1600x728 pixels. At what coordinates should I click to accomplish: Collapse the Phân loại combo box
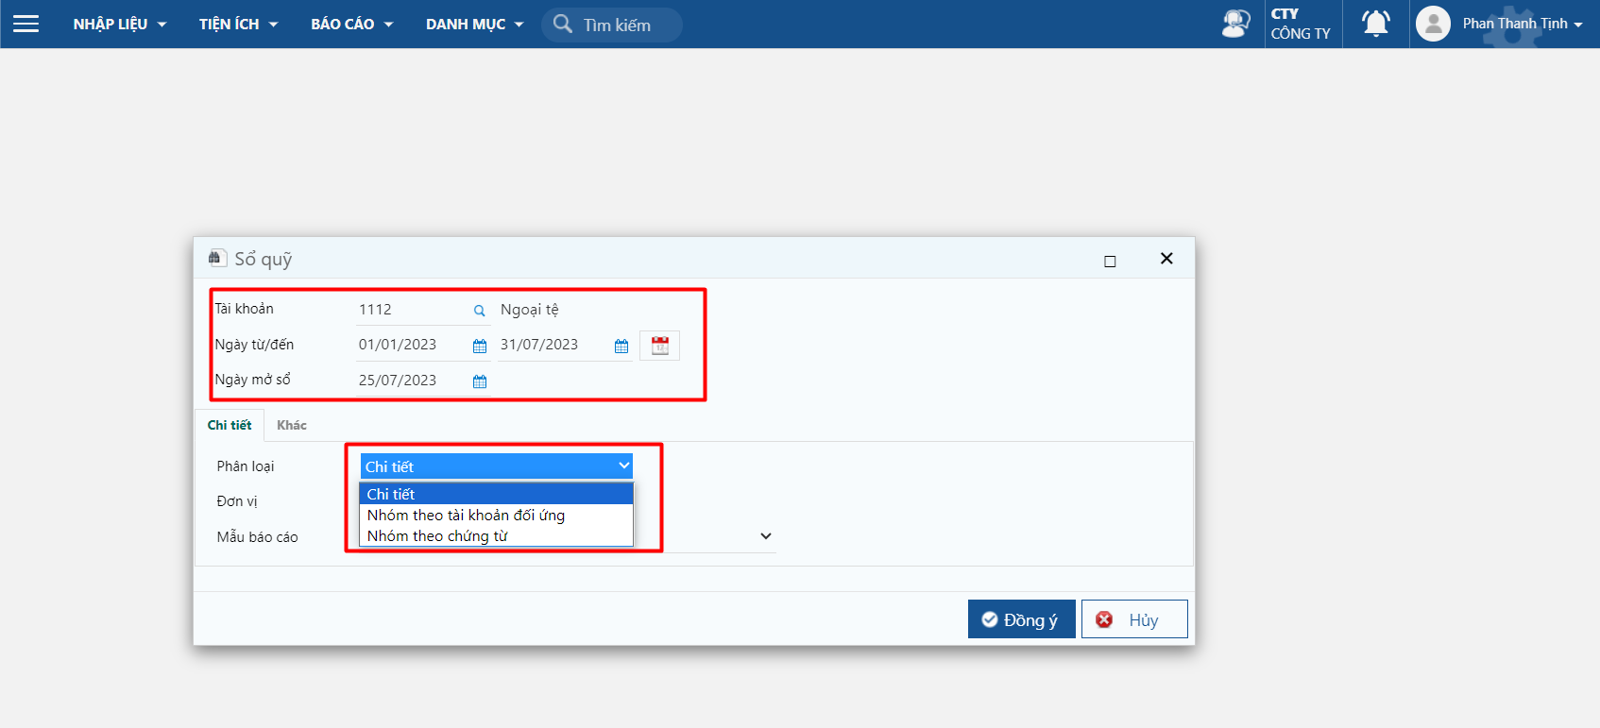(623, 466)
